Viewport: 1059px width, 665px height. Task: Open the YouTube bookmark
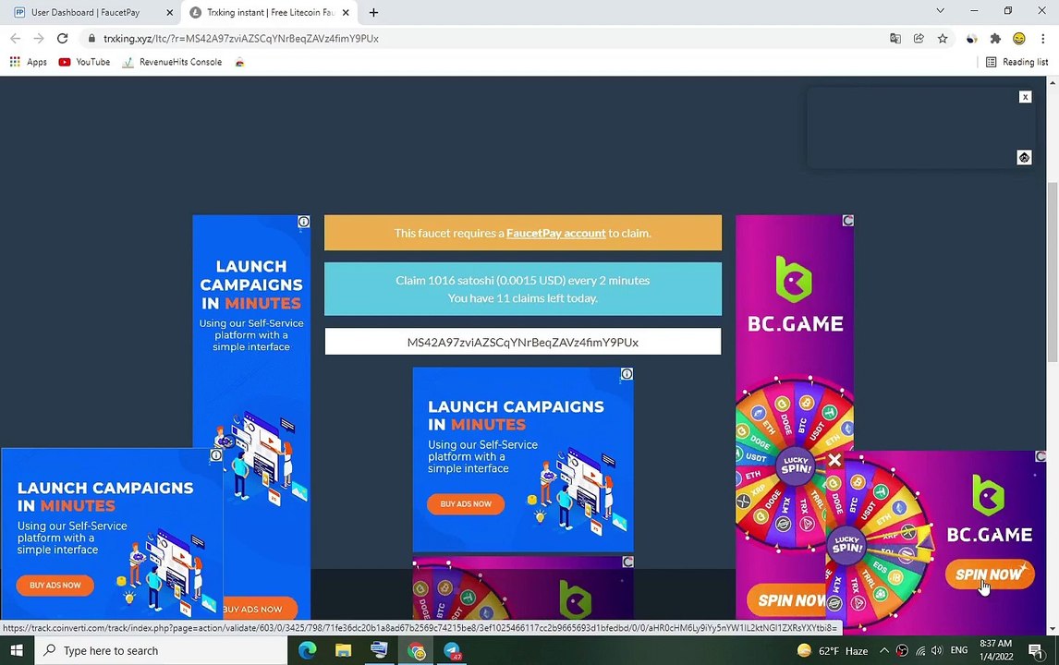pos(84,62)
